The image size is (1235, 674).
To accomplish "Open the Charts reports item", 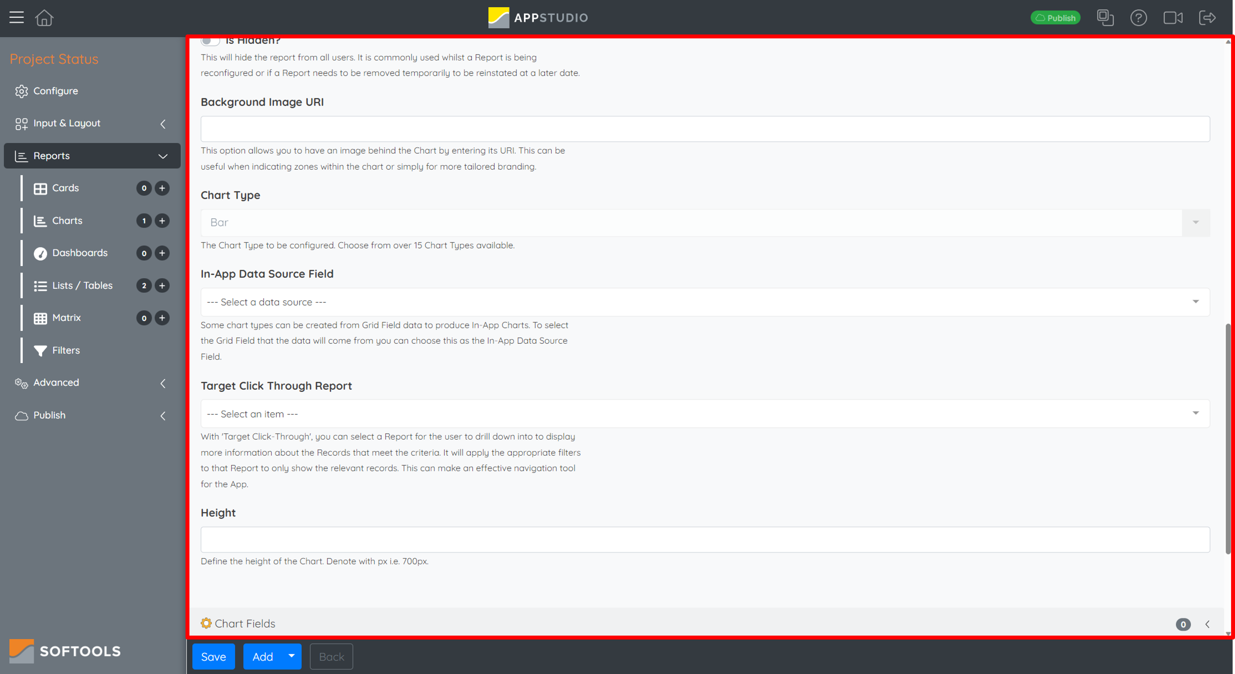I will [x=67, y=221].
